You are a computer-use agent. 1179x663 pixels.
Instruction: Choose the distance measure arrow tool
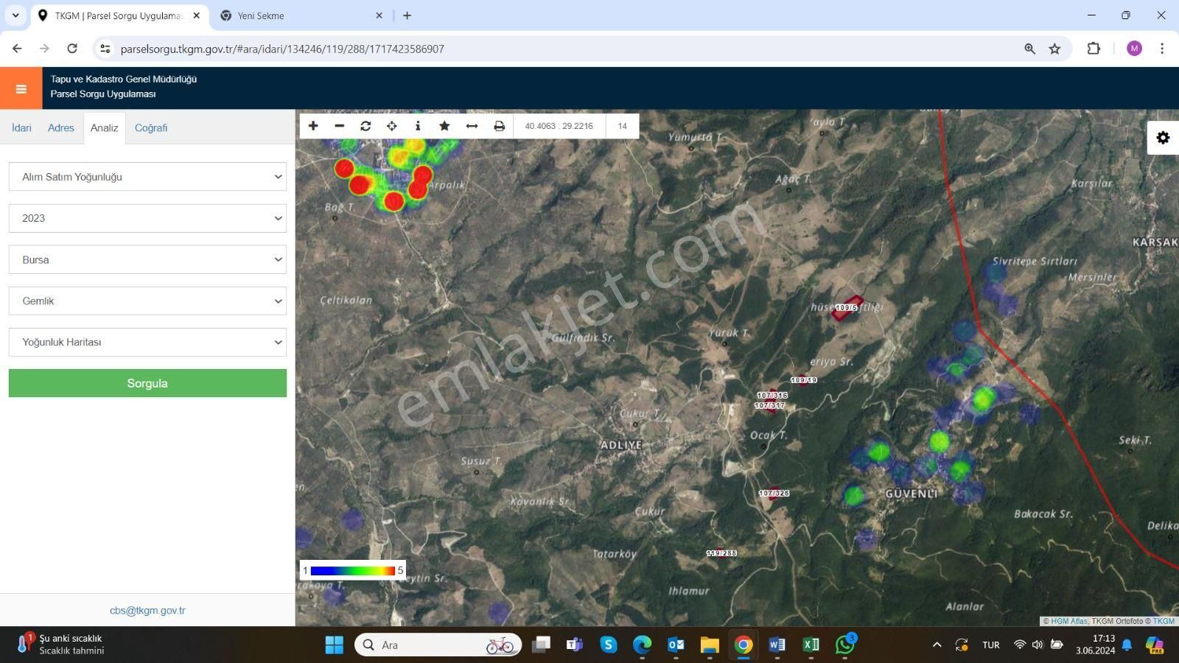point(472,126)
